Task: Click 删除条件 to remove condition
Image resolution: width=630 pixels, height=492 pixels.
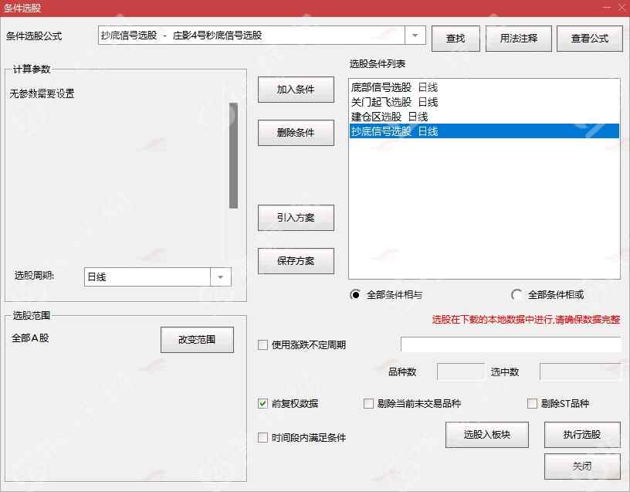Action: tap(296, 132)
